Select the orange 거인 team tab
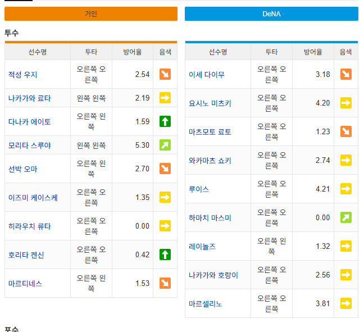Screen dimensions: 364x332 [91, 13]
